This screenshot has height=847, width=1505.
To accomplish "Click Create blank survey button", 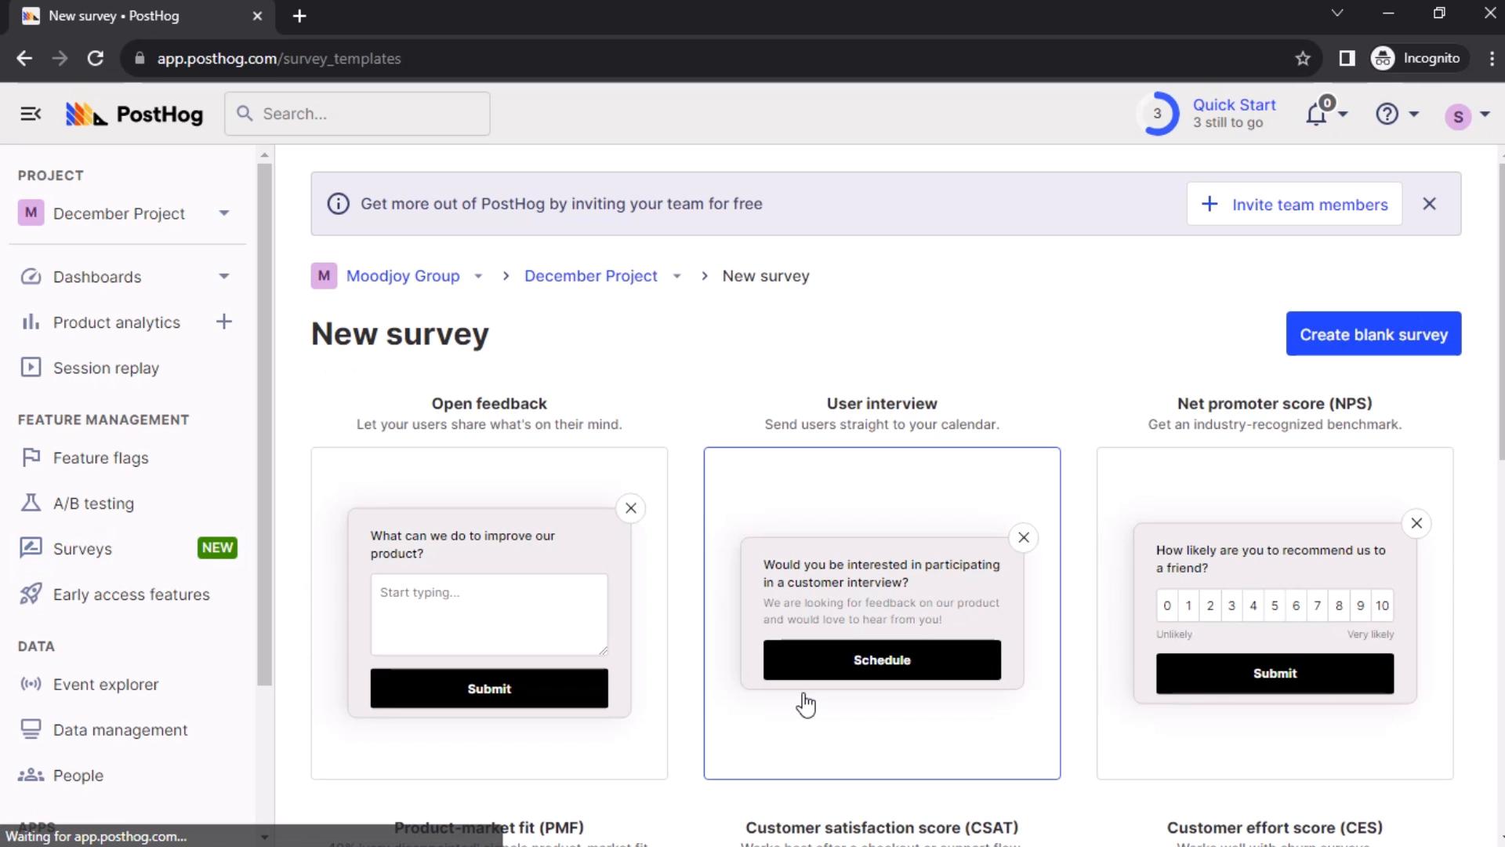I will (x=1374, y=334).
